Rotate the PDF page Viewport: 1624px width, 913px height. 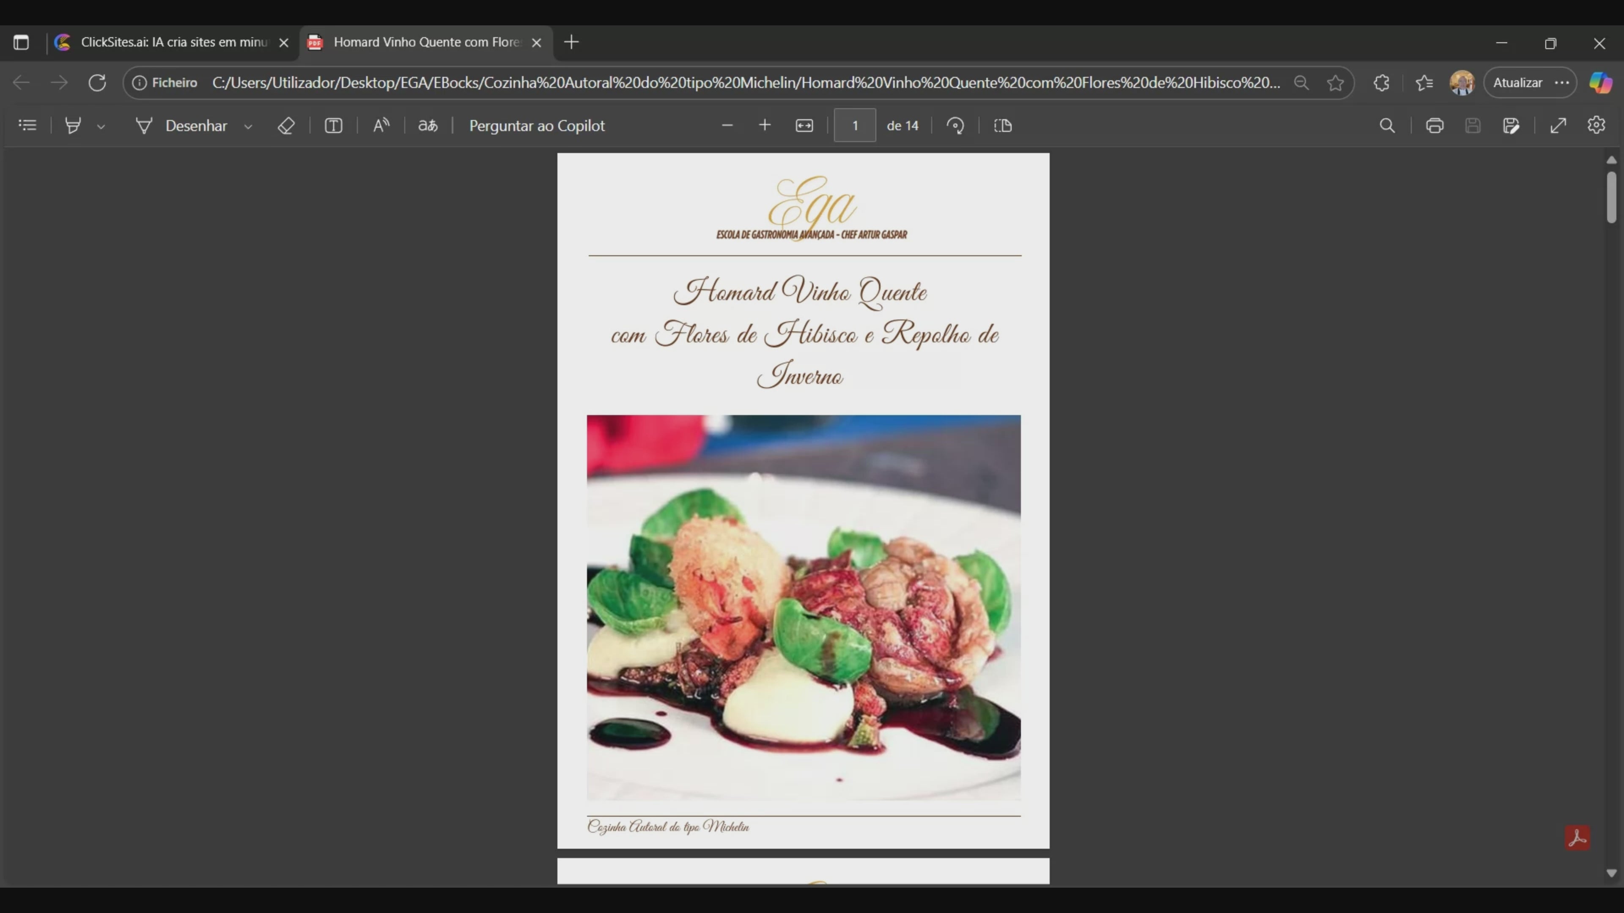point(955,126)
